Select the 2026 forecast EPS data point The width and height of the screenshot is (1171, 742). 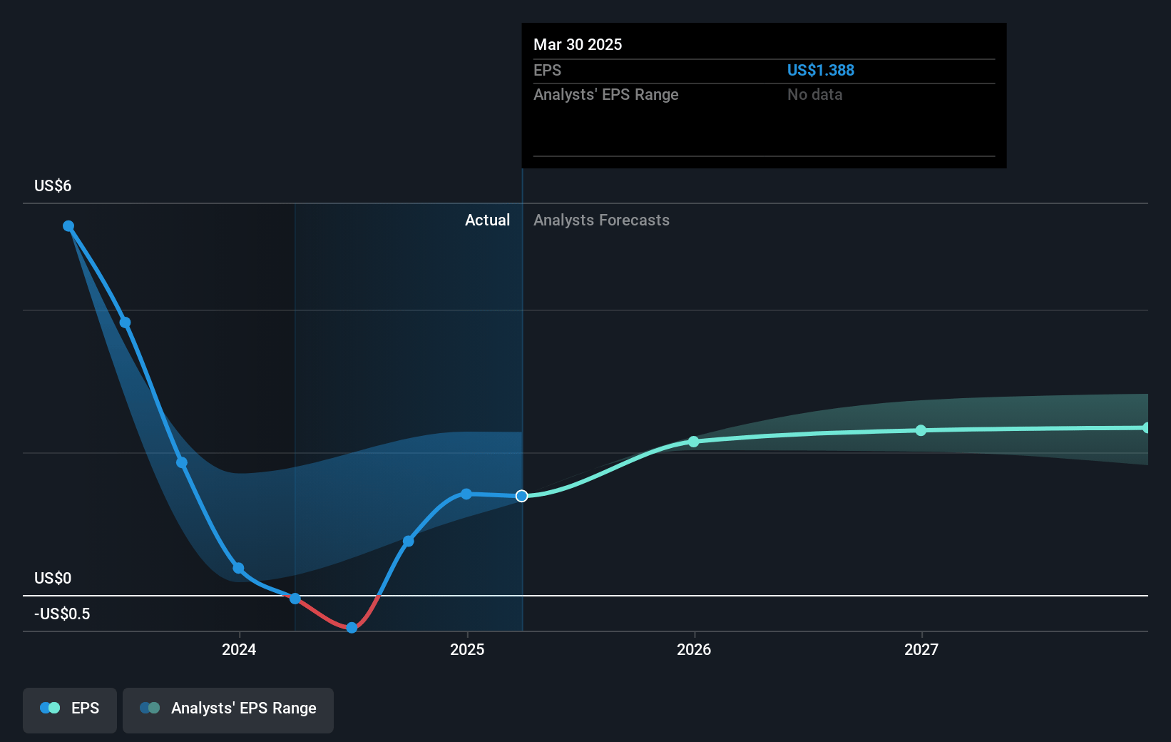694,442
